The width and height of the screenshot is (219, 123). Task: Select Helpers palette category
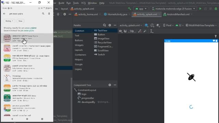point(79,59)
